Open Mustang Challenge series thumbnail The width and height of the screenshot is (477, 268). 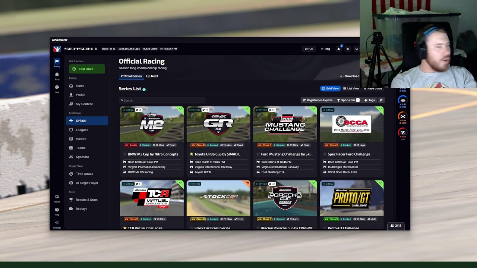(285, 124)
